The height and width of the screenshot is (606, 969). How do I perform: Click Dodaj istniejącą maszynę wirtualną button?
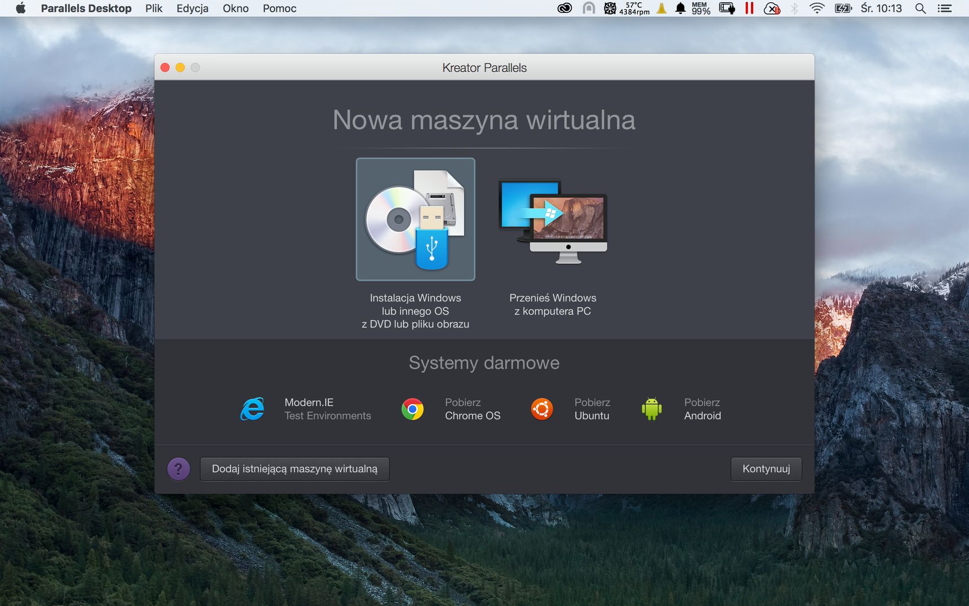tap(295, 469)
